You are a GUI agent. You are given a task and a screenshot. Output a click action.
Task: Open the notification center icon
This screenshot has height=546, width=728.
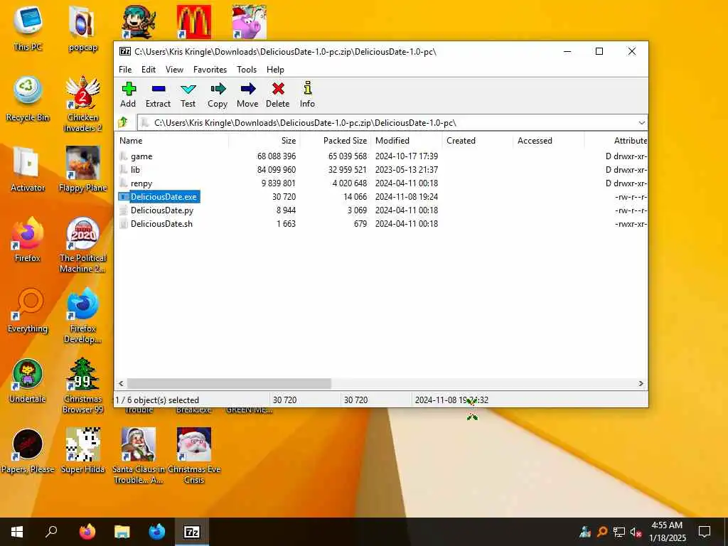pos(705,532)
